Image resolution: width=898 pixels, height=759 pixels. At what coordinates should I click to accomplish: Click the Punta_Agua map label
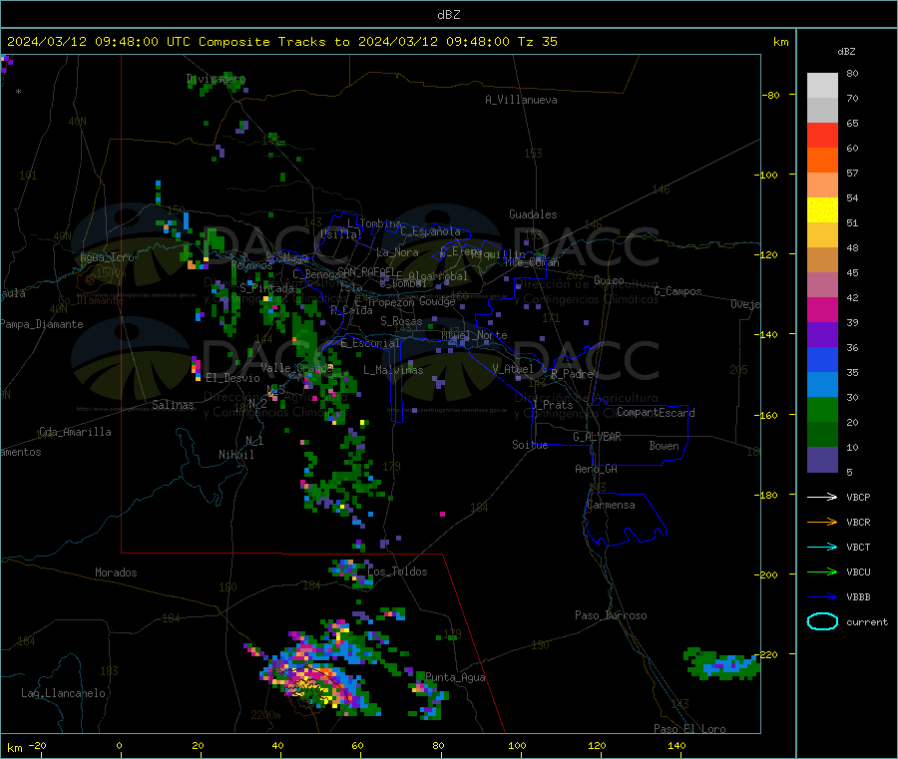[x=455, y=677]
